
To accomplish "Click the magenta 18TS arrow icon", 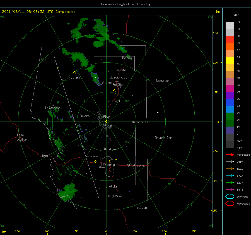I will [x=230, y=190].
